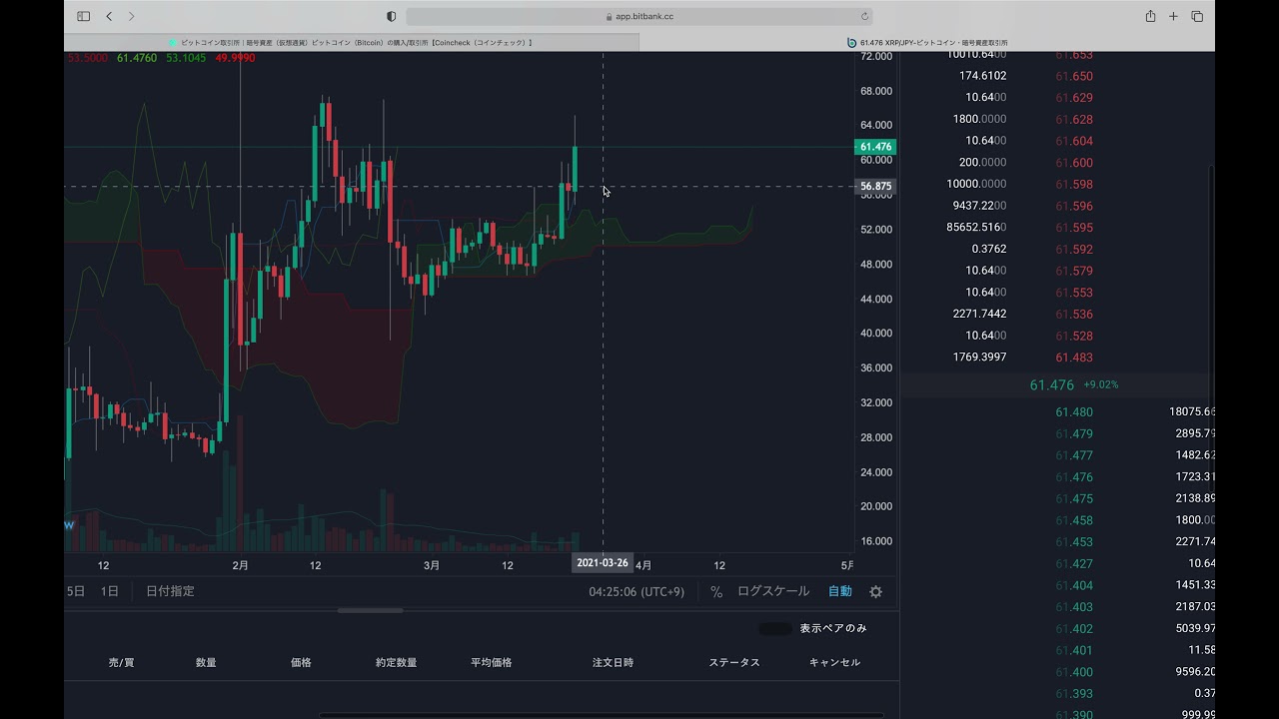1279x719 pixels.
Task: Open new tab with plus icon
Action: pos(1173,16)
